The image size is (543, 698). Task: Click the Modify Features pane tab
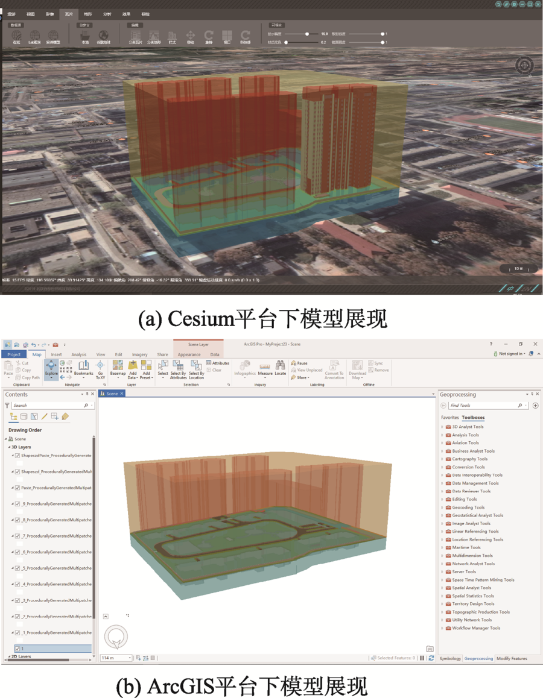coord(512,658)
